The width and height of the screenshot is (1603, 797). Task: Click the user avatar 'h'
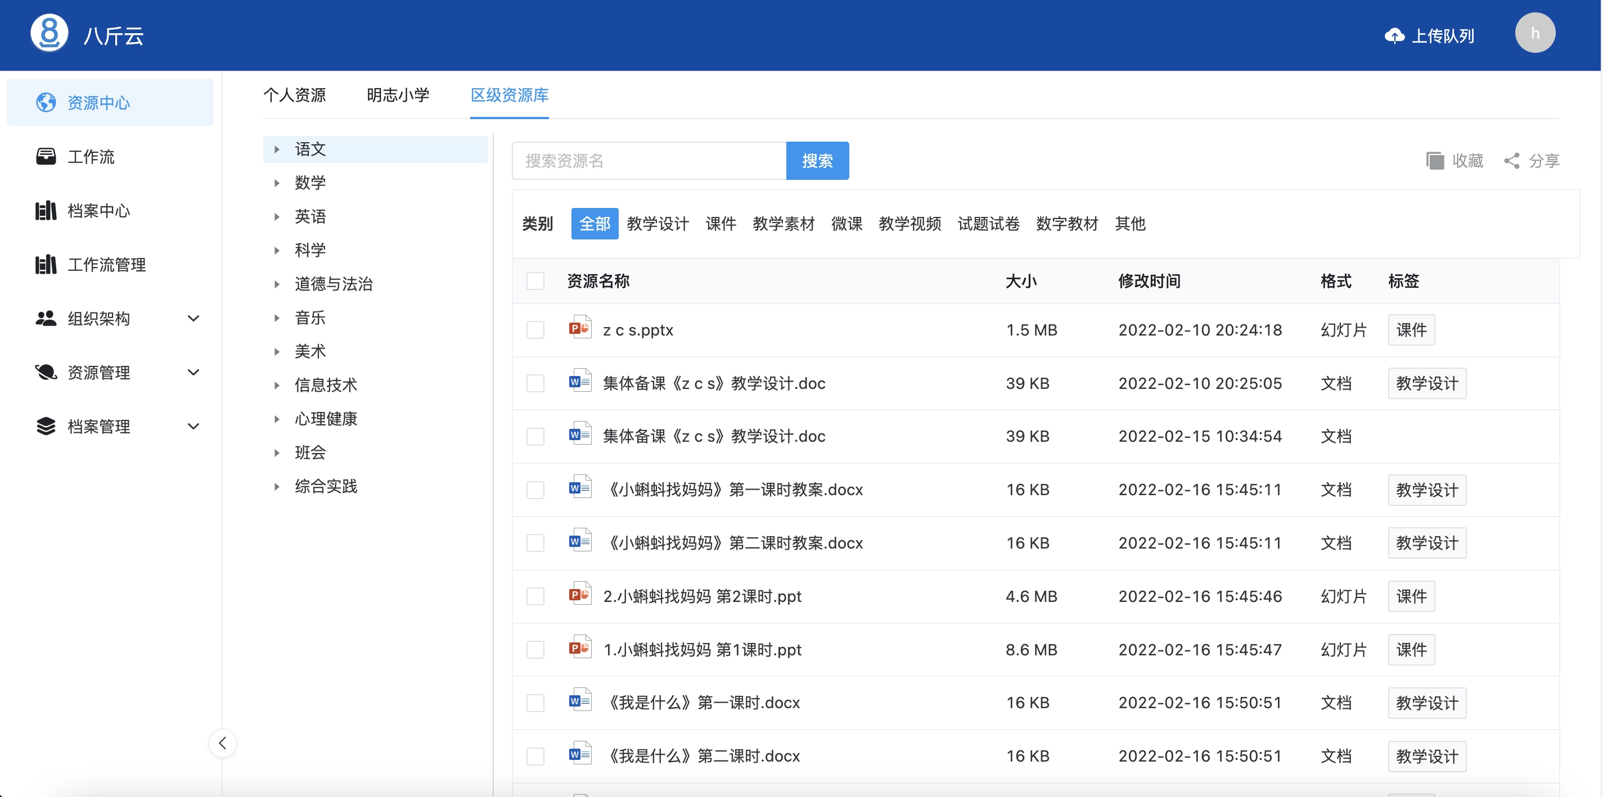1534,33
